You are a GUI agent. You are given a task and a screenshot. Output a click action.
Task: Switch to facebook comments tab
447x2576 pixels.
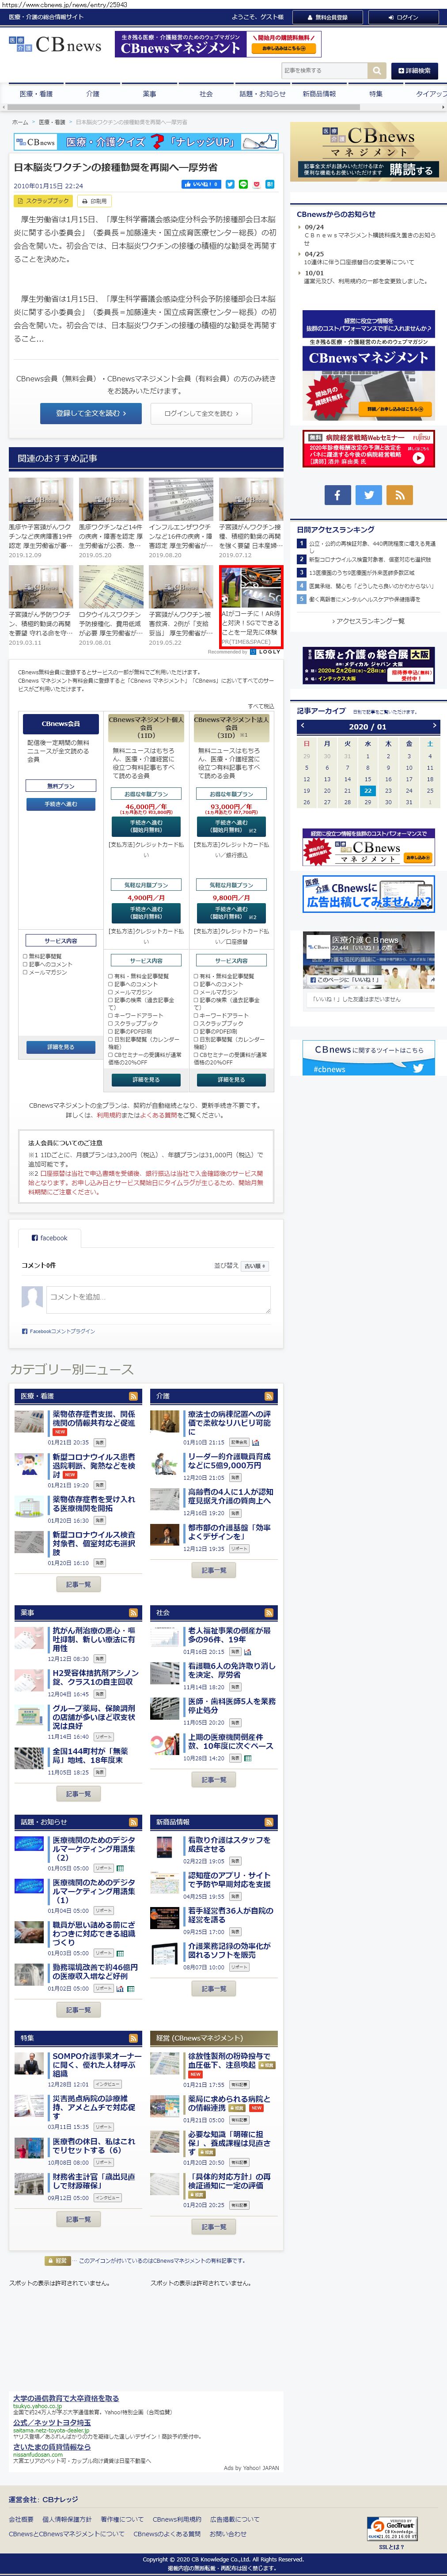click(49, 1238)
